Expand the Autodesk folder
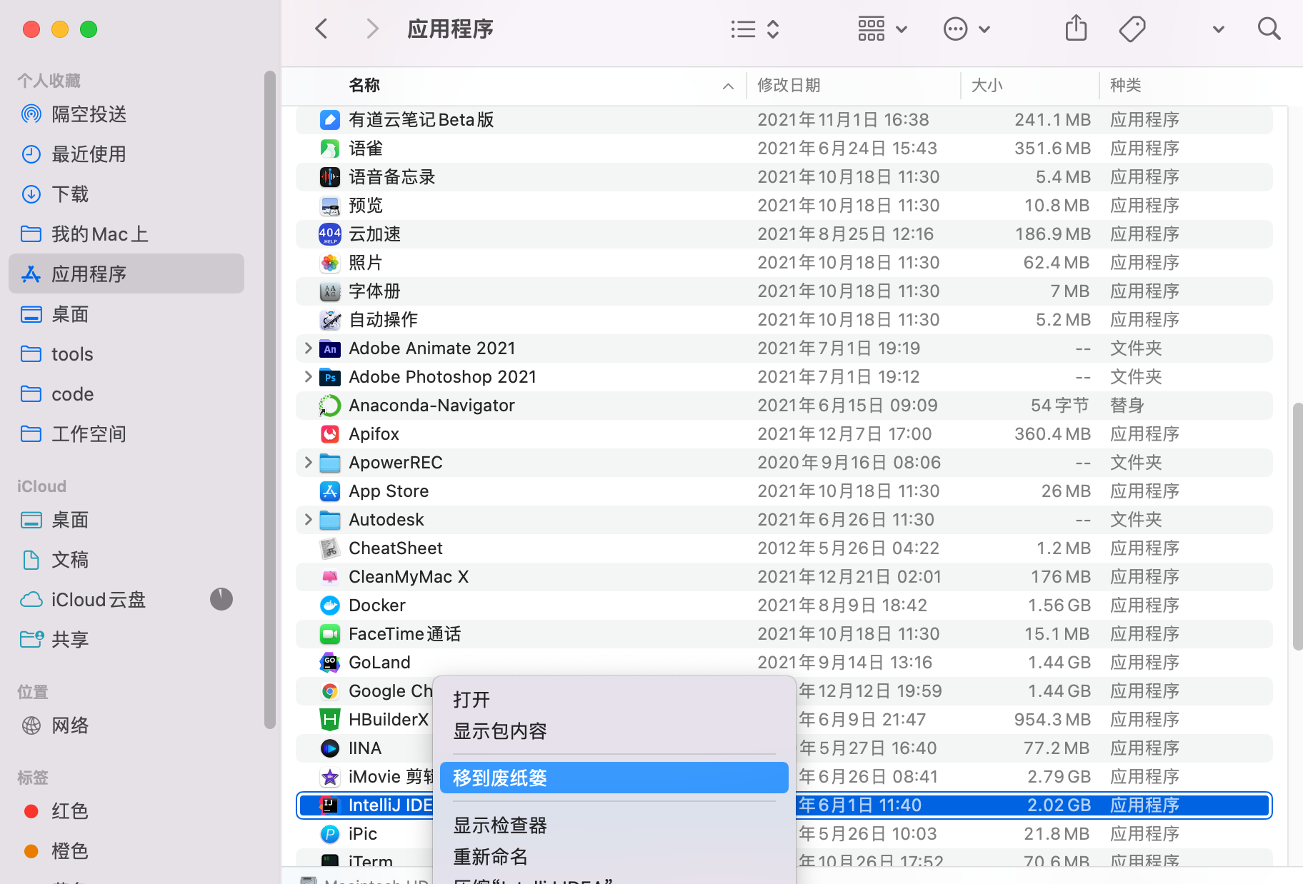 308,519
